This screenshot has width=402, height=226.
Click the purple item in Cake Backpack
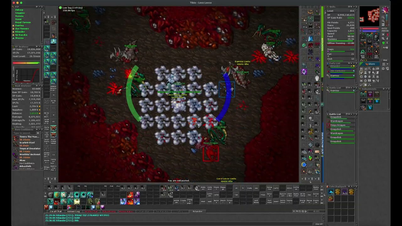click(x=345, y=192)
